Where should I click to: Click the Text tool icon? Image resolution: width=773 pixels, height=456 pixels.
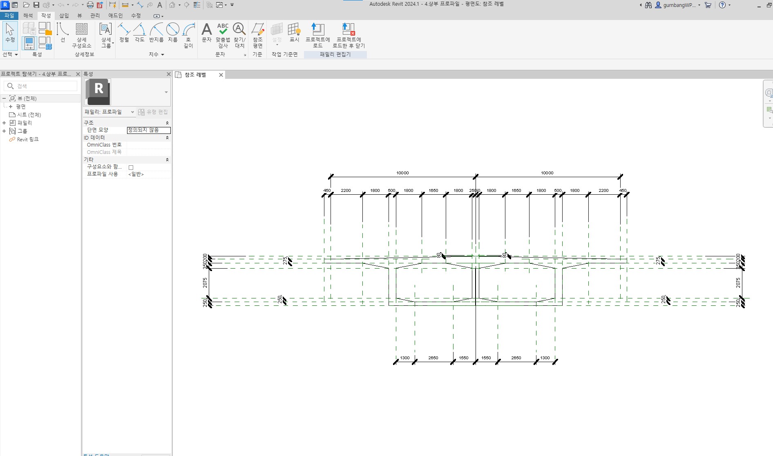pyautogui.click(x=206, y=33)
